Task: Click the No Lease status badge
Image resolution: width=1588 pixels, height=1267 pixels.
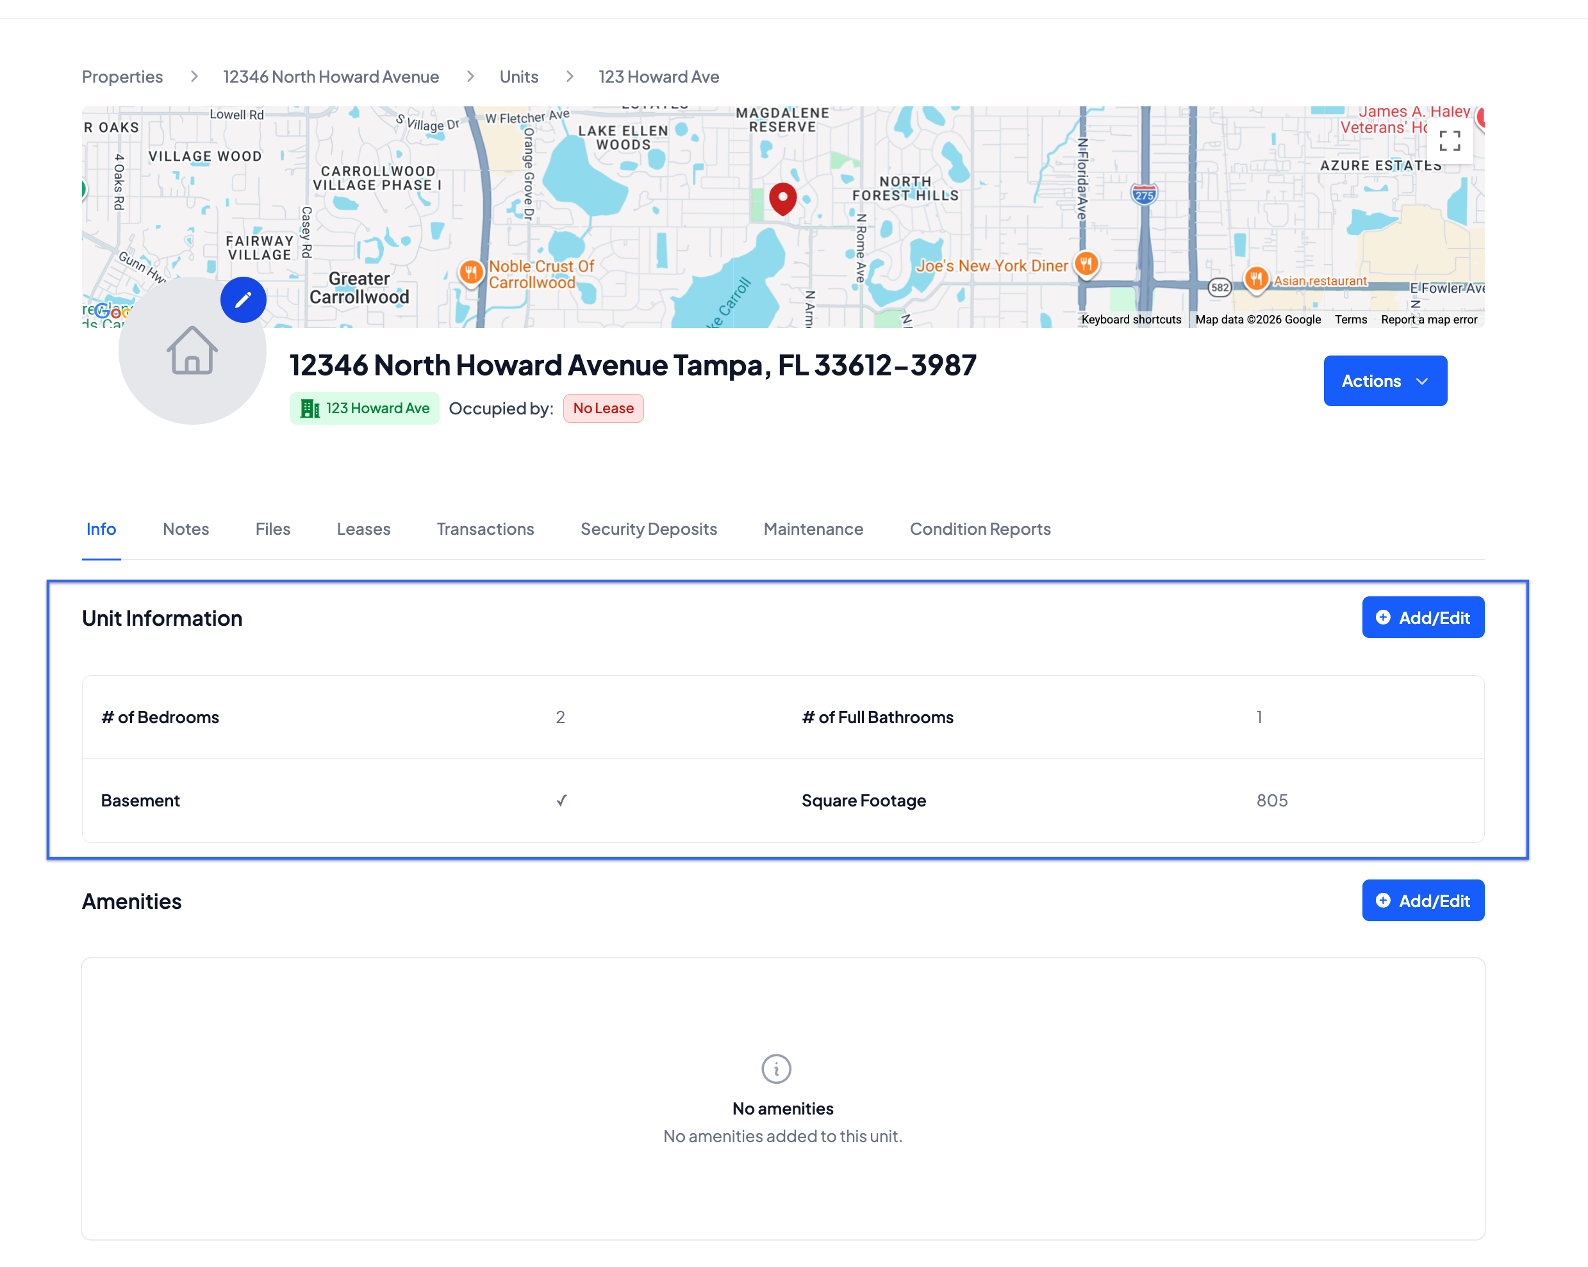Action: (602, 409)
